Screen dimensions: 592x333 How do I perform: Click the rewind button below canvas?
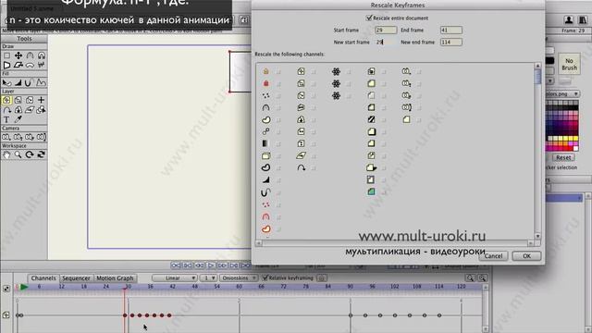click(x=176, y=265)
